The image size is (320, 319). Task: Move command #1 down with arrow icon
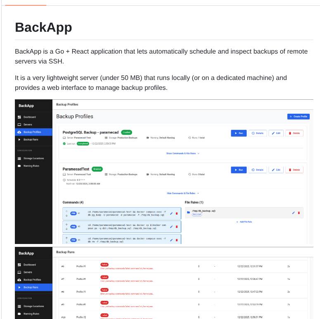[x=66, y=215]
